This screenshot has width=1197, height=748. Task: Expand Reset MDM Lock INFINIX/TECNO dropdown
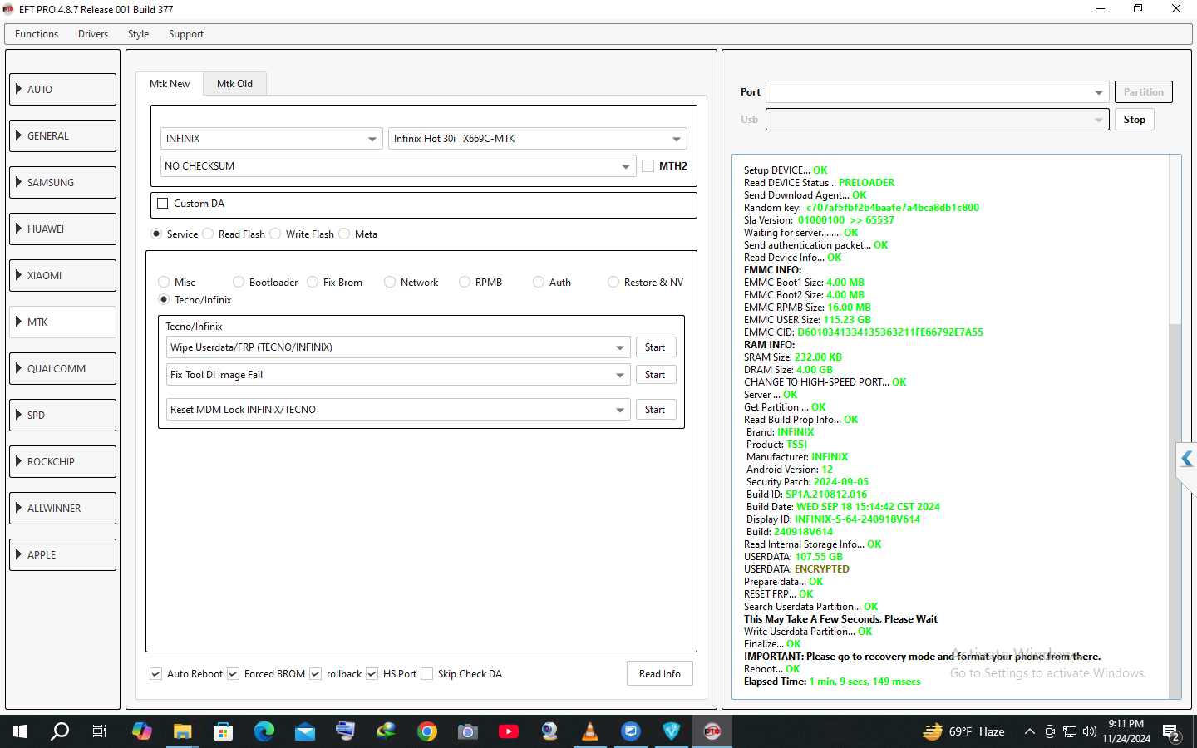coord(398,410)
